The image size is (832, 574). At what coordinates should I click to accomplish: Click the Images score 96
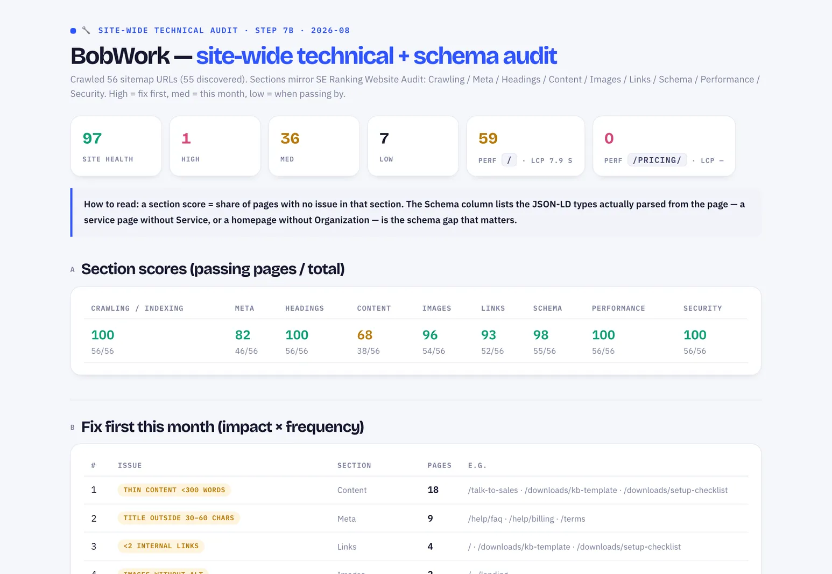coord(430,335)
